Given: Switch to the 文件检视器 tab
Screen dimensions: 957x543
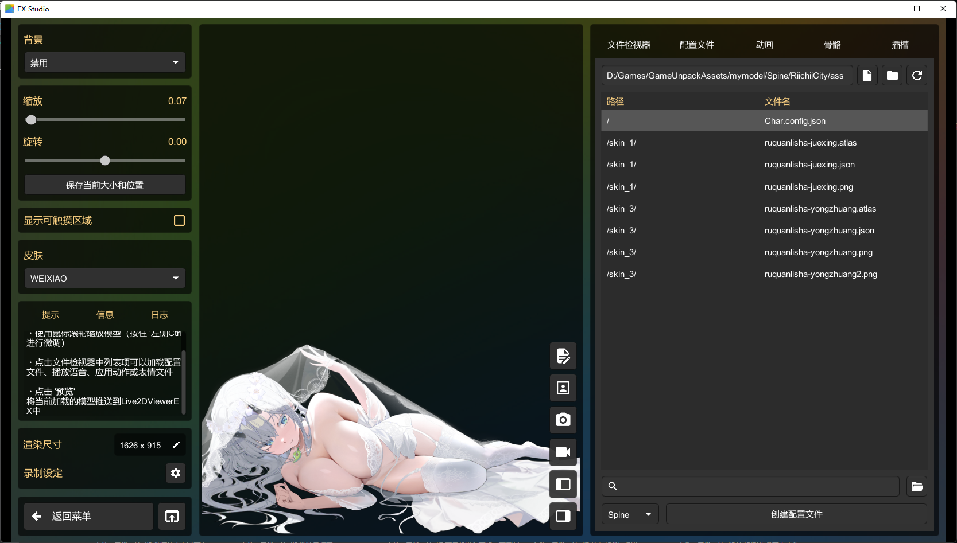Looking at the screenshot, I should (x=629, y=45).
